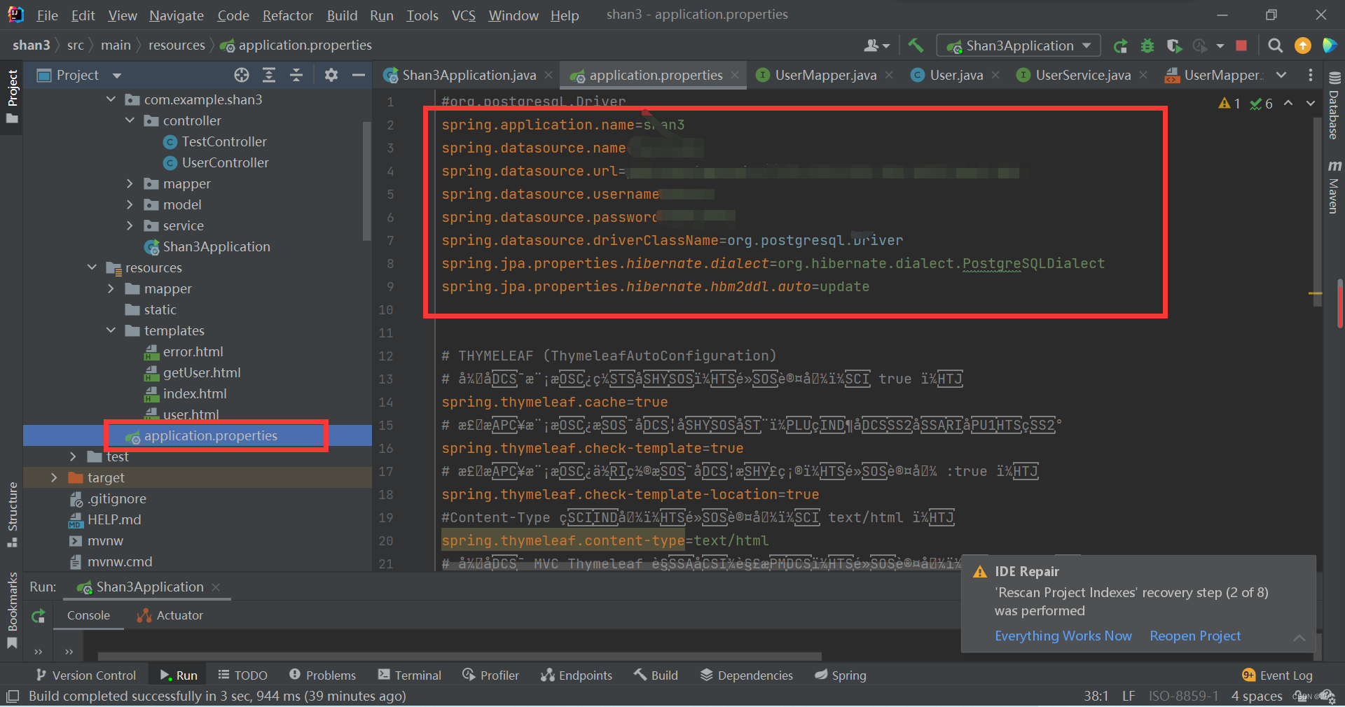Rerun application icon in Run panel
The width and height of the screenshot is (1345, 707).
coord(39,616)
